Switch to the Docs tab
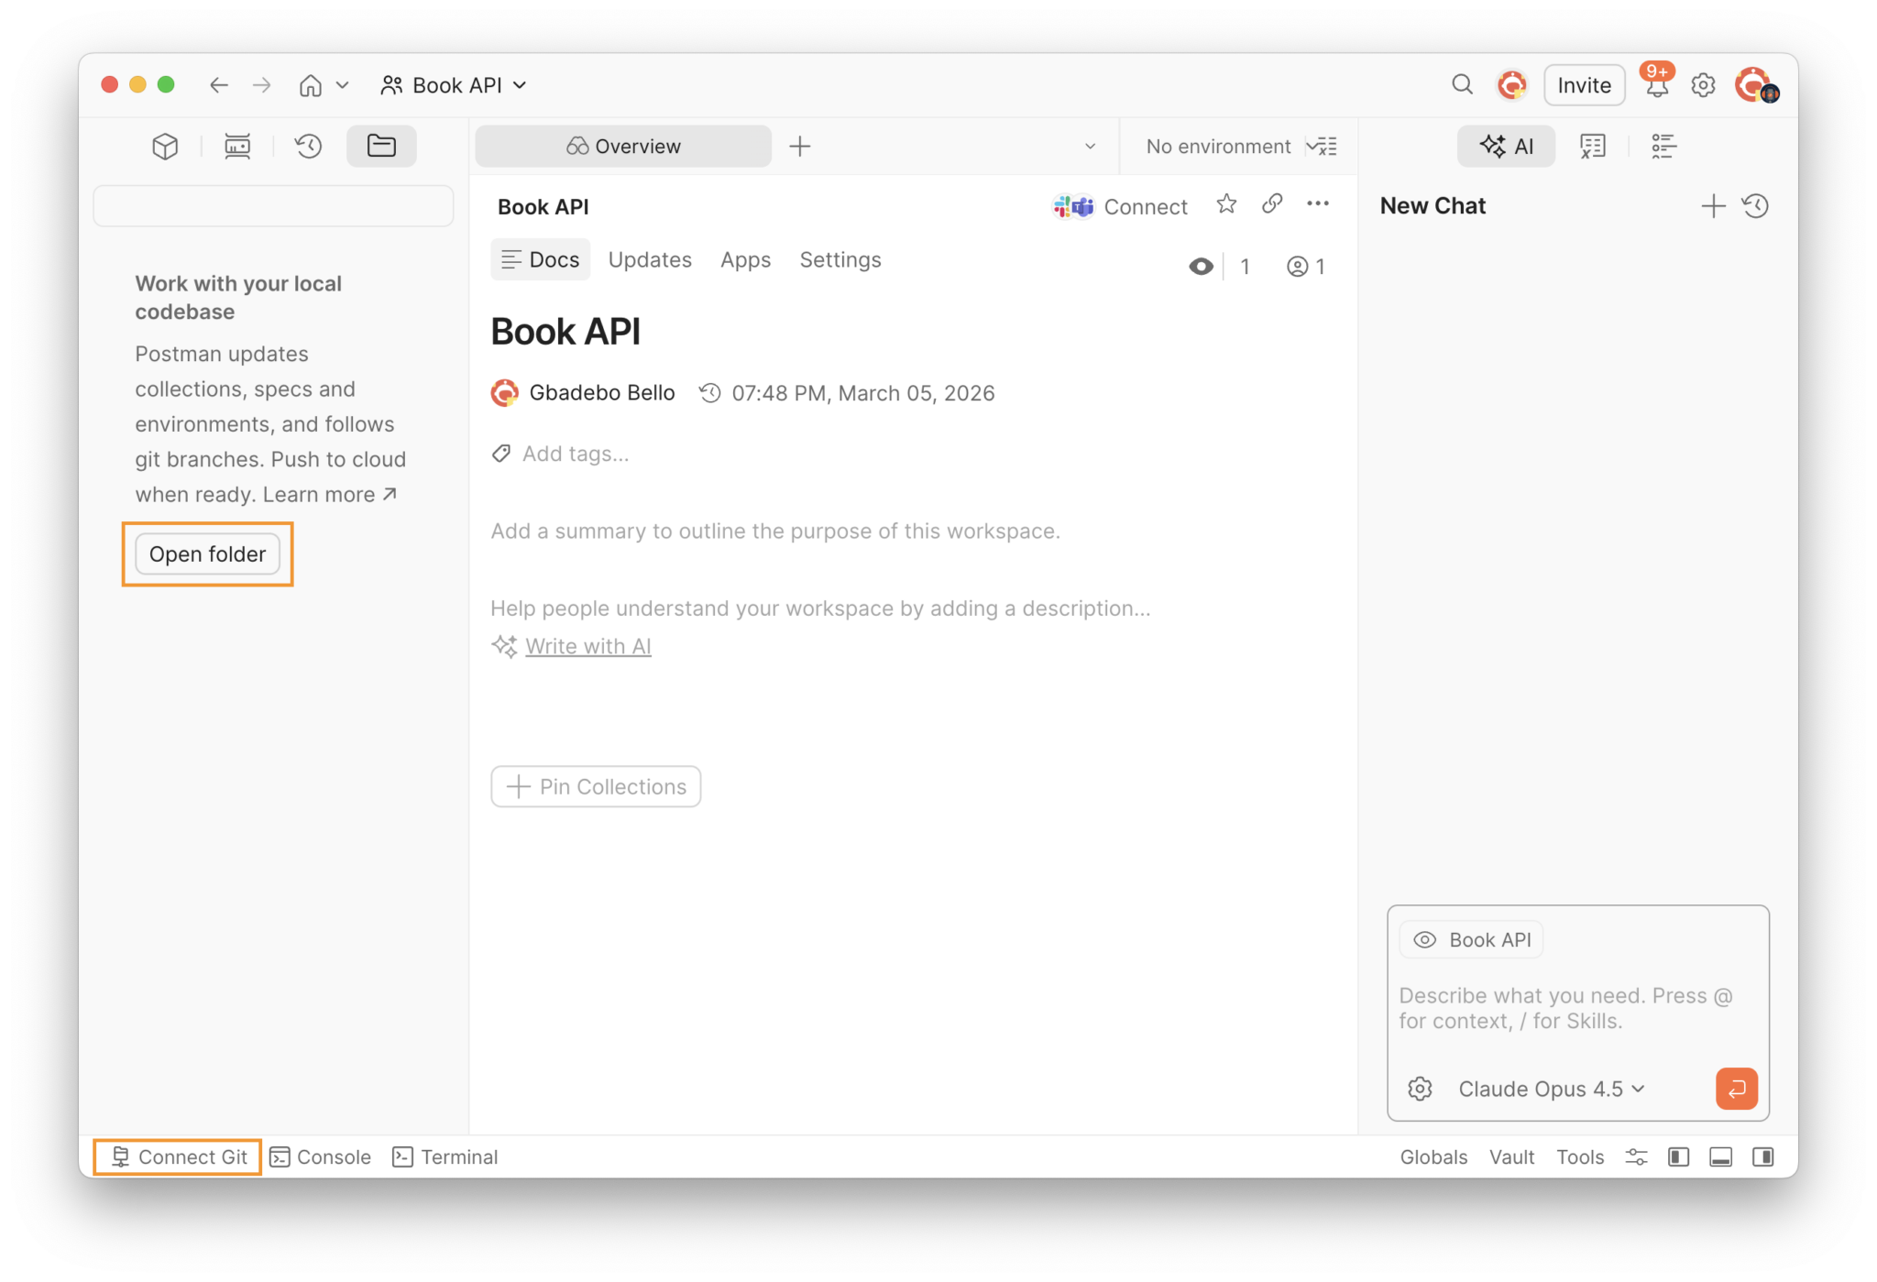Viewport: 1877px width, 1282px height. click(x=541, y=260)
